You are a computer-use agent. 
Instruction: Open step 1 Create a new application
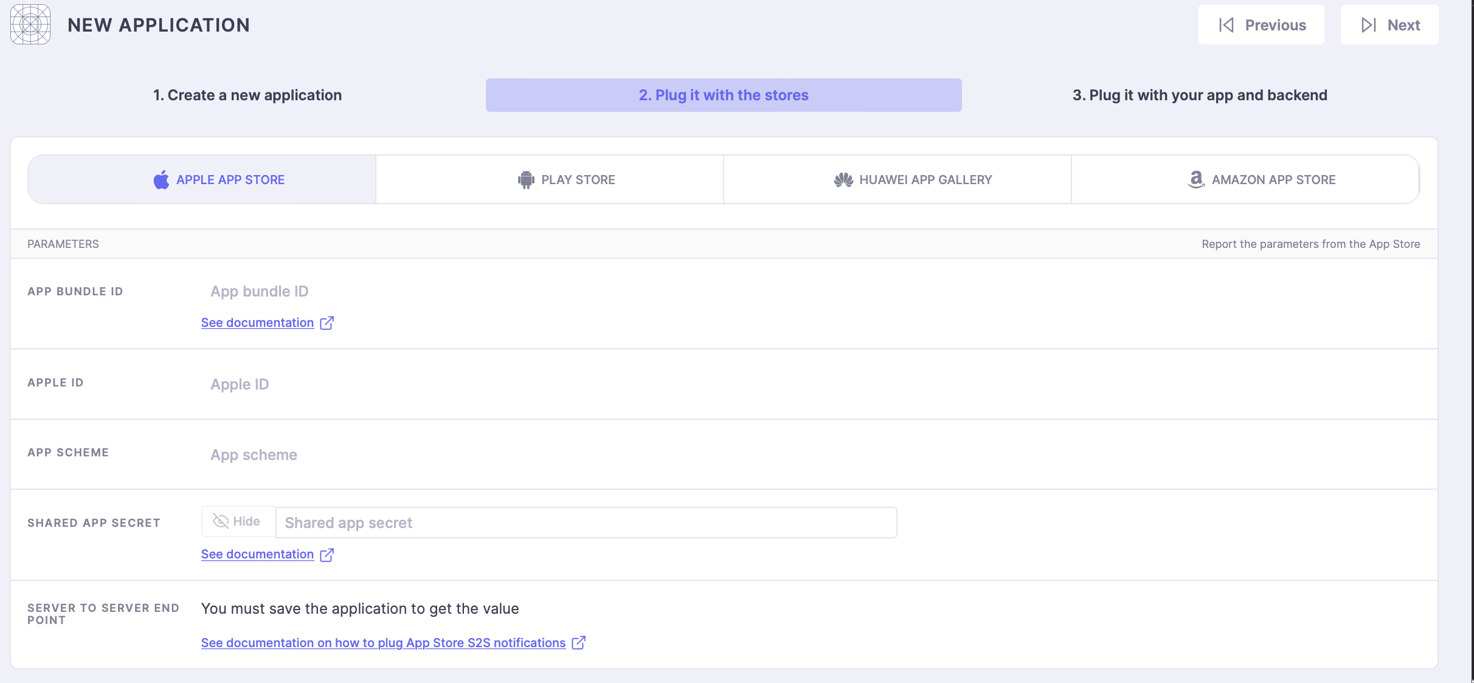[x=247, y=95]
